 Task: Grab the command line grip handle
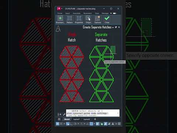58,114
